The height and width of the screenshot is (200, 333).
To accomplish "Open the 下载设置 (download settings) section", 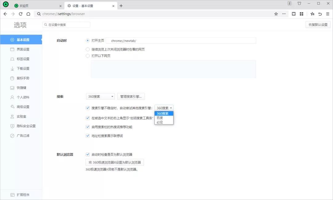I will 19,69.
